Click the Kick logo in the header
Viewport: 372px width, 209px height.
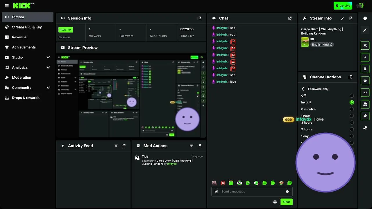click(24, 6)
